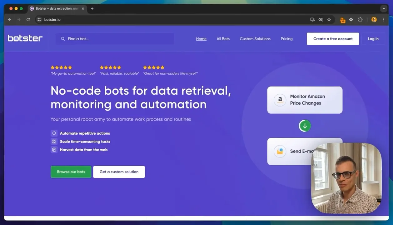
Task: Click the crossed-out eye icon in address bar
Action: 321,19
